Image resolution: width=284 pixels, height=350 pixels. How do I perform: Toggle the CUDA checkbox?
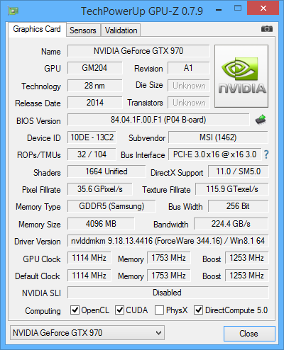point(119,310)
